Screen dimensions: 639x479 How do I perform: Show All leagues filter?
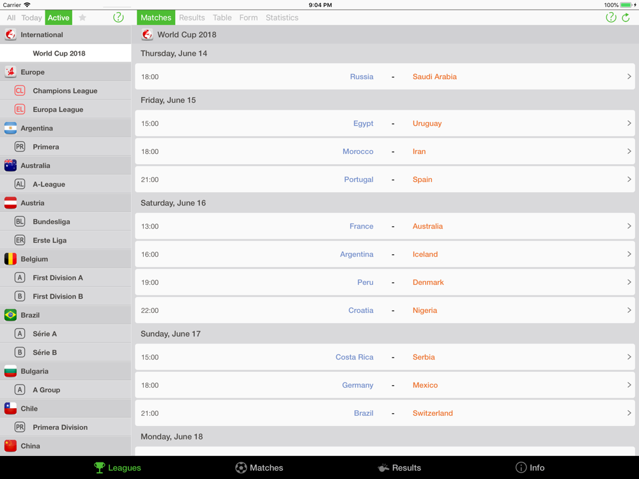11,17
